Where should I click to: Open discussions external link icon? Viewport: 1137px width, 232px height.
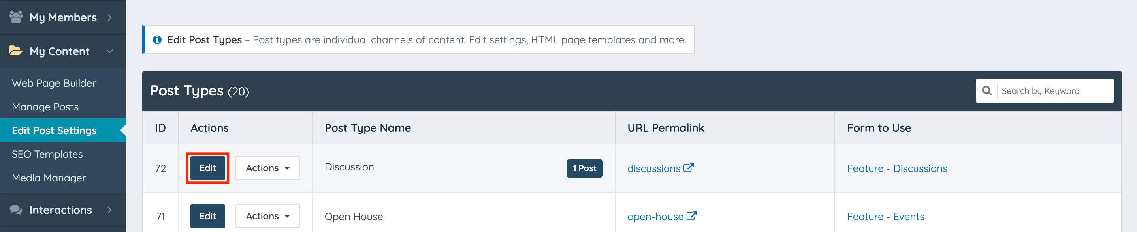point(688,168)
